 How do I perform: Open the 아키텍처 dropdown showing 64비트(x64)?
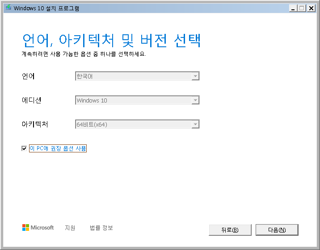(137, 124)
